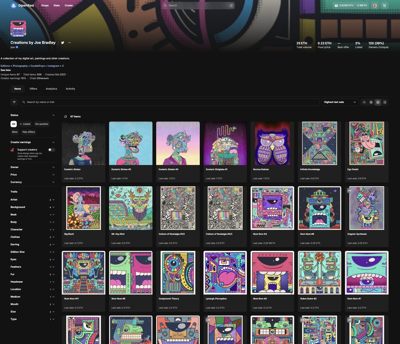
Task: Filter by On auction status
Action: (42, 124)
